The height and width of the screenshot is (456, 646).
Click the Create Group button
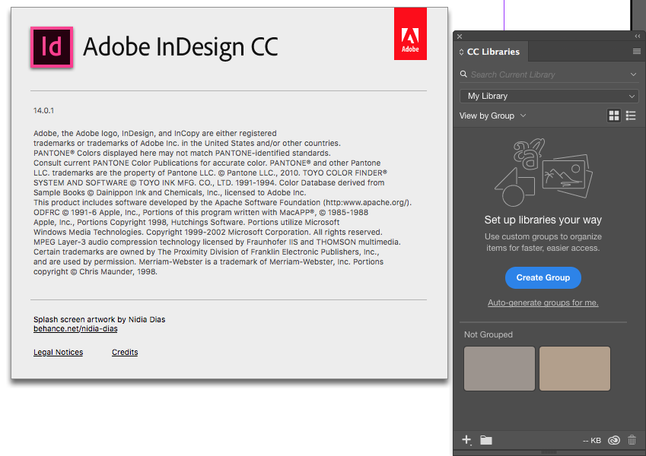click(543, 277)
